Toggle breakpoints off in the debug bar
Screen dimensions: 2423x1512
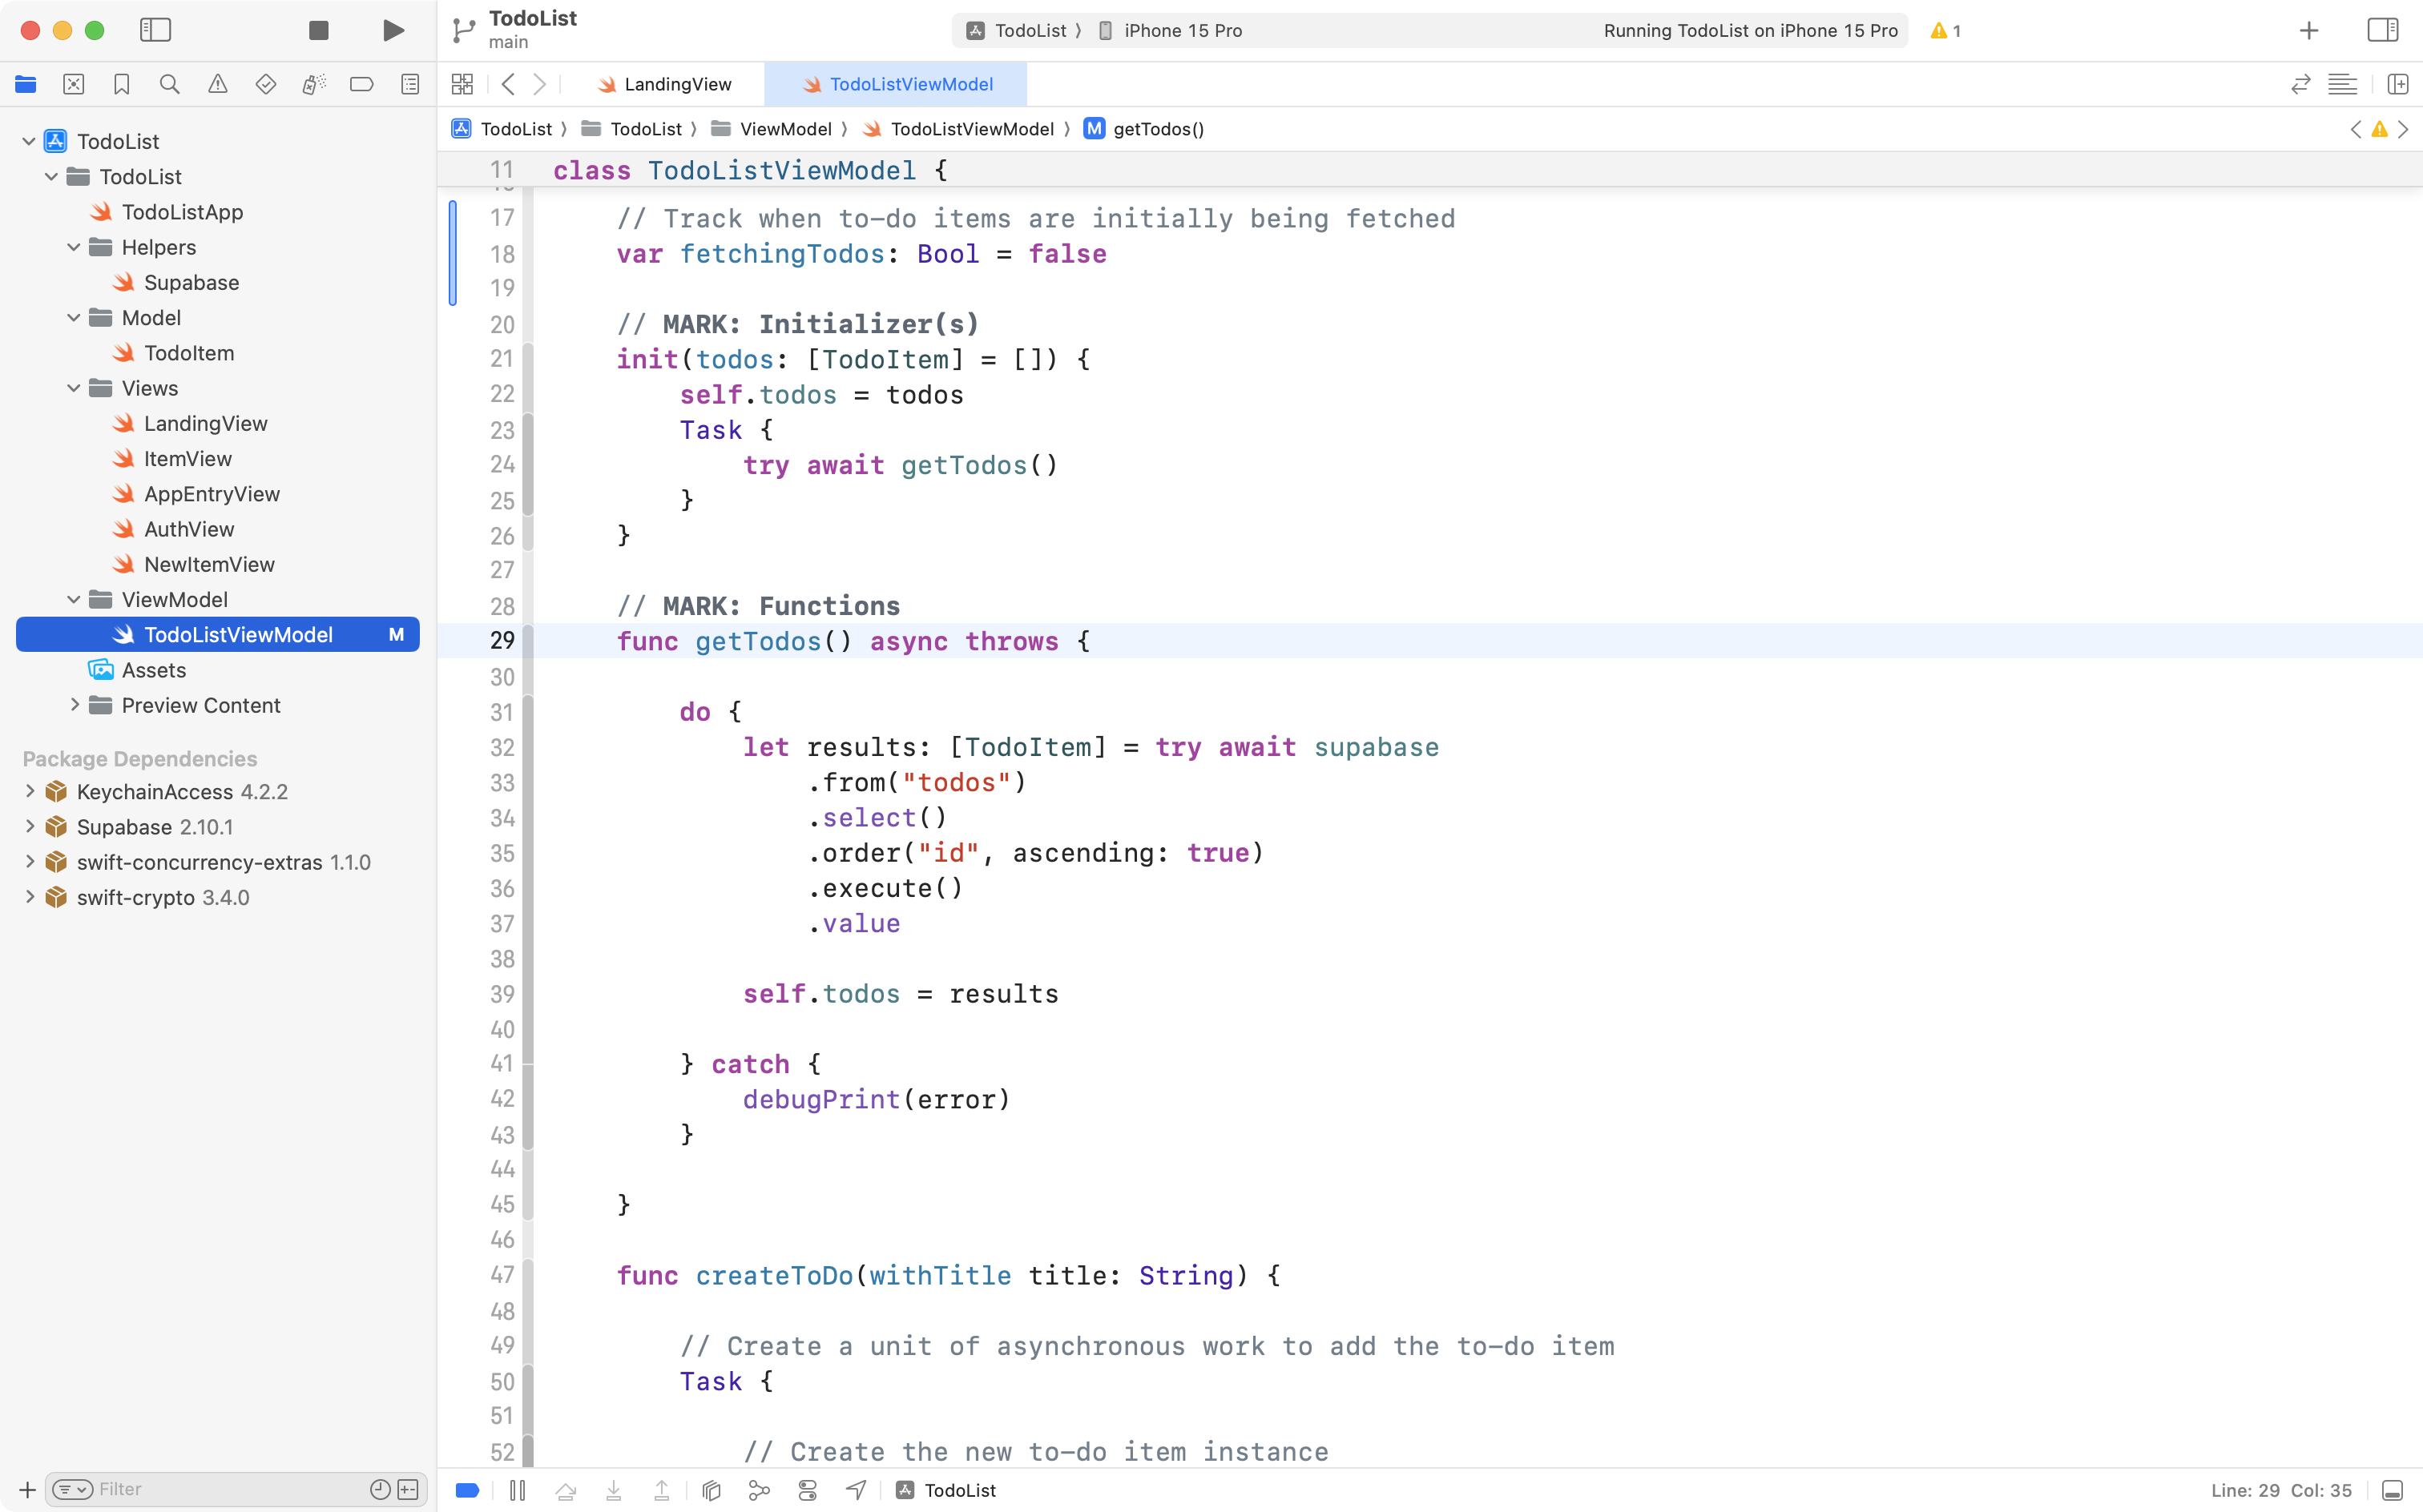point(466,1489)
